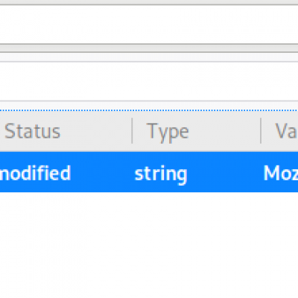Screen dimensions: 298x298
Task: Click the divider between Type and Value headers
Action: click(x=261, y=130)
